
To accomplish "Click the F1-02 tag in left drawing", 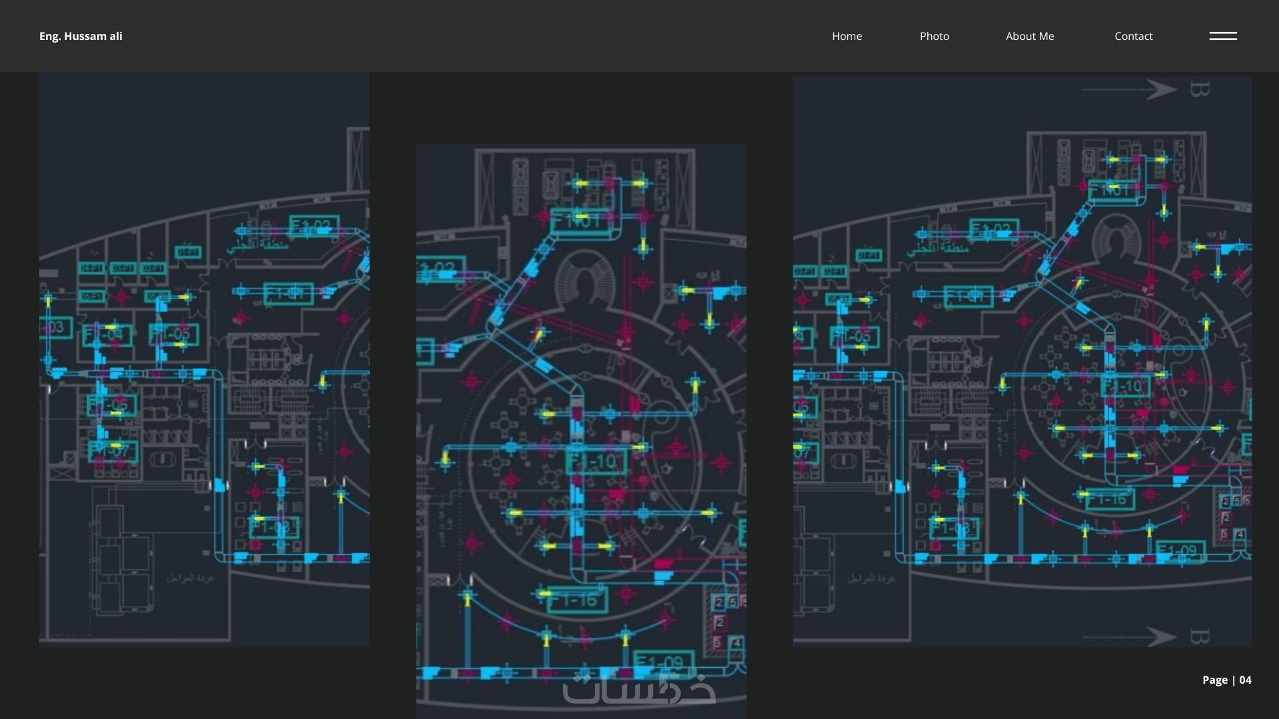I will tap(314, 226).
